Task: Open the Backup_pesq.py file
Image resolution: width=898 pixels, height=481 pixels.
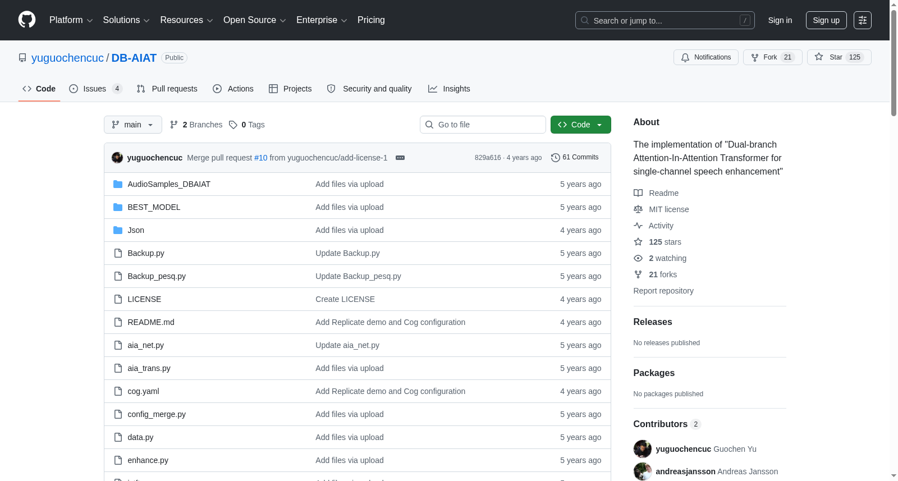Action: [x=157, y=276]
